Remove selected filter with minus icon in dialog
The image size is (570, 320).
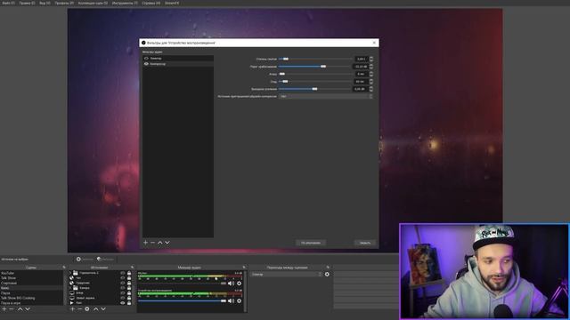point(152,243)
